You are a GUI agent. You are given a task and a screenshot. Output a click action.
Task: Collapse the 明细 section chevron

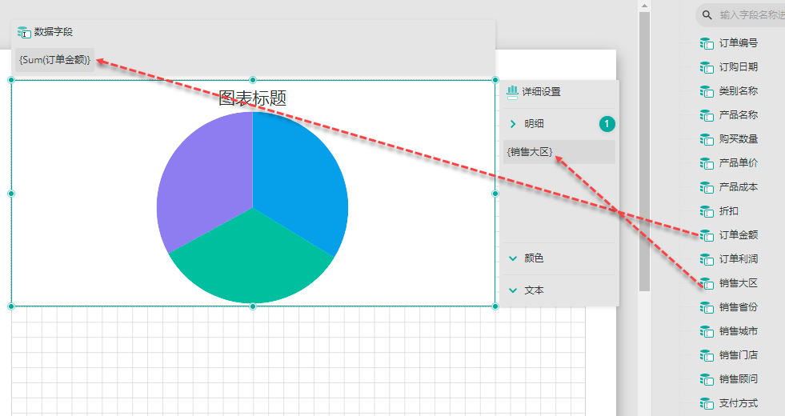(x=513, y=124)
